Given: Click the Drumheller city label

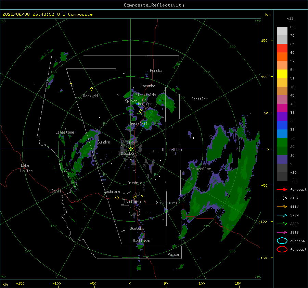Looking at the screenshot, I should [x=201, y=169].
